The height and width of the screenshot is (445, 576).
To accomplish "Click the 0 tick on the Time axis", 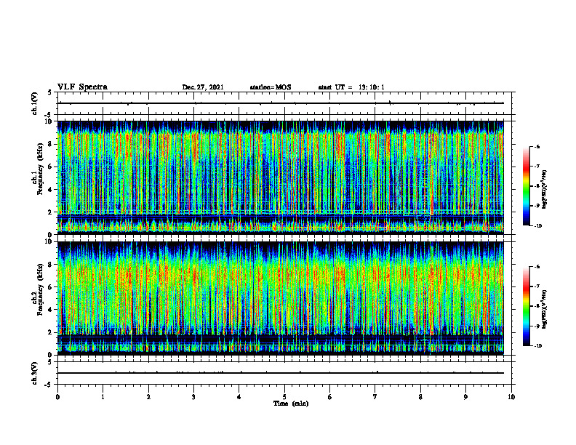I will [x=57, y=397].
